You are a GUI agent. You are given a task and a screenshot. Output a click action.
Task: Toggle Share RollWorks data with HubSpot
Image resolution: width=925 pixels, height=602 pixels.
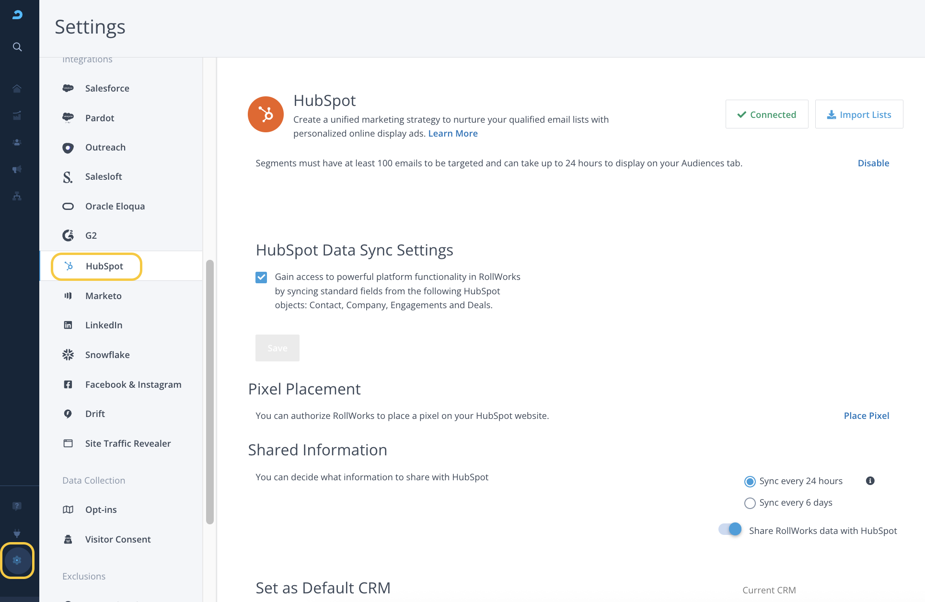730,530
